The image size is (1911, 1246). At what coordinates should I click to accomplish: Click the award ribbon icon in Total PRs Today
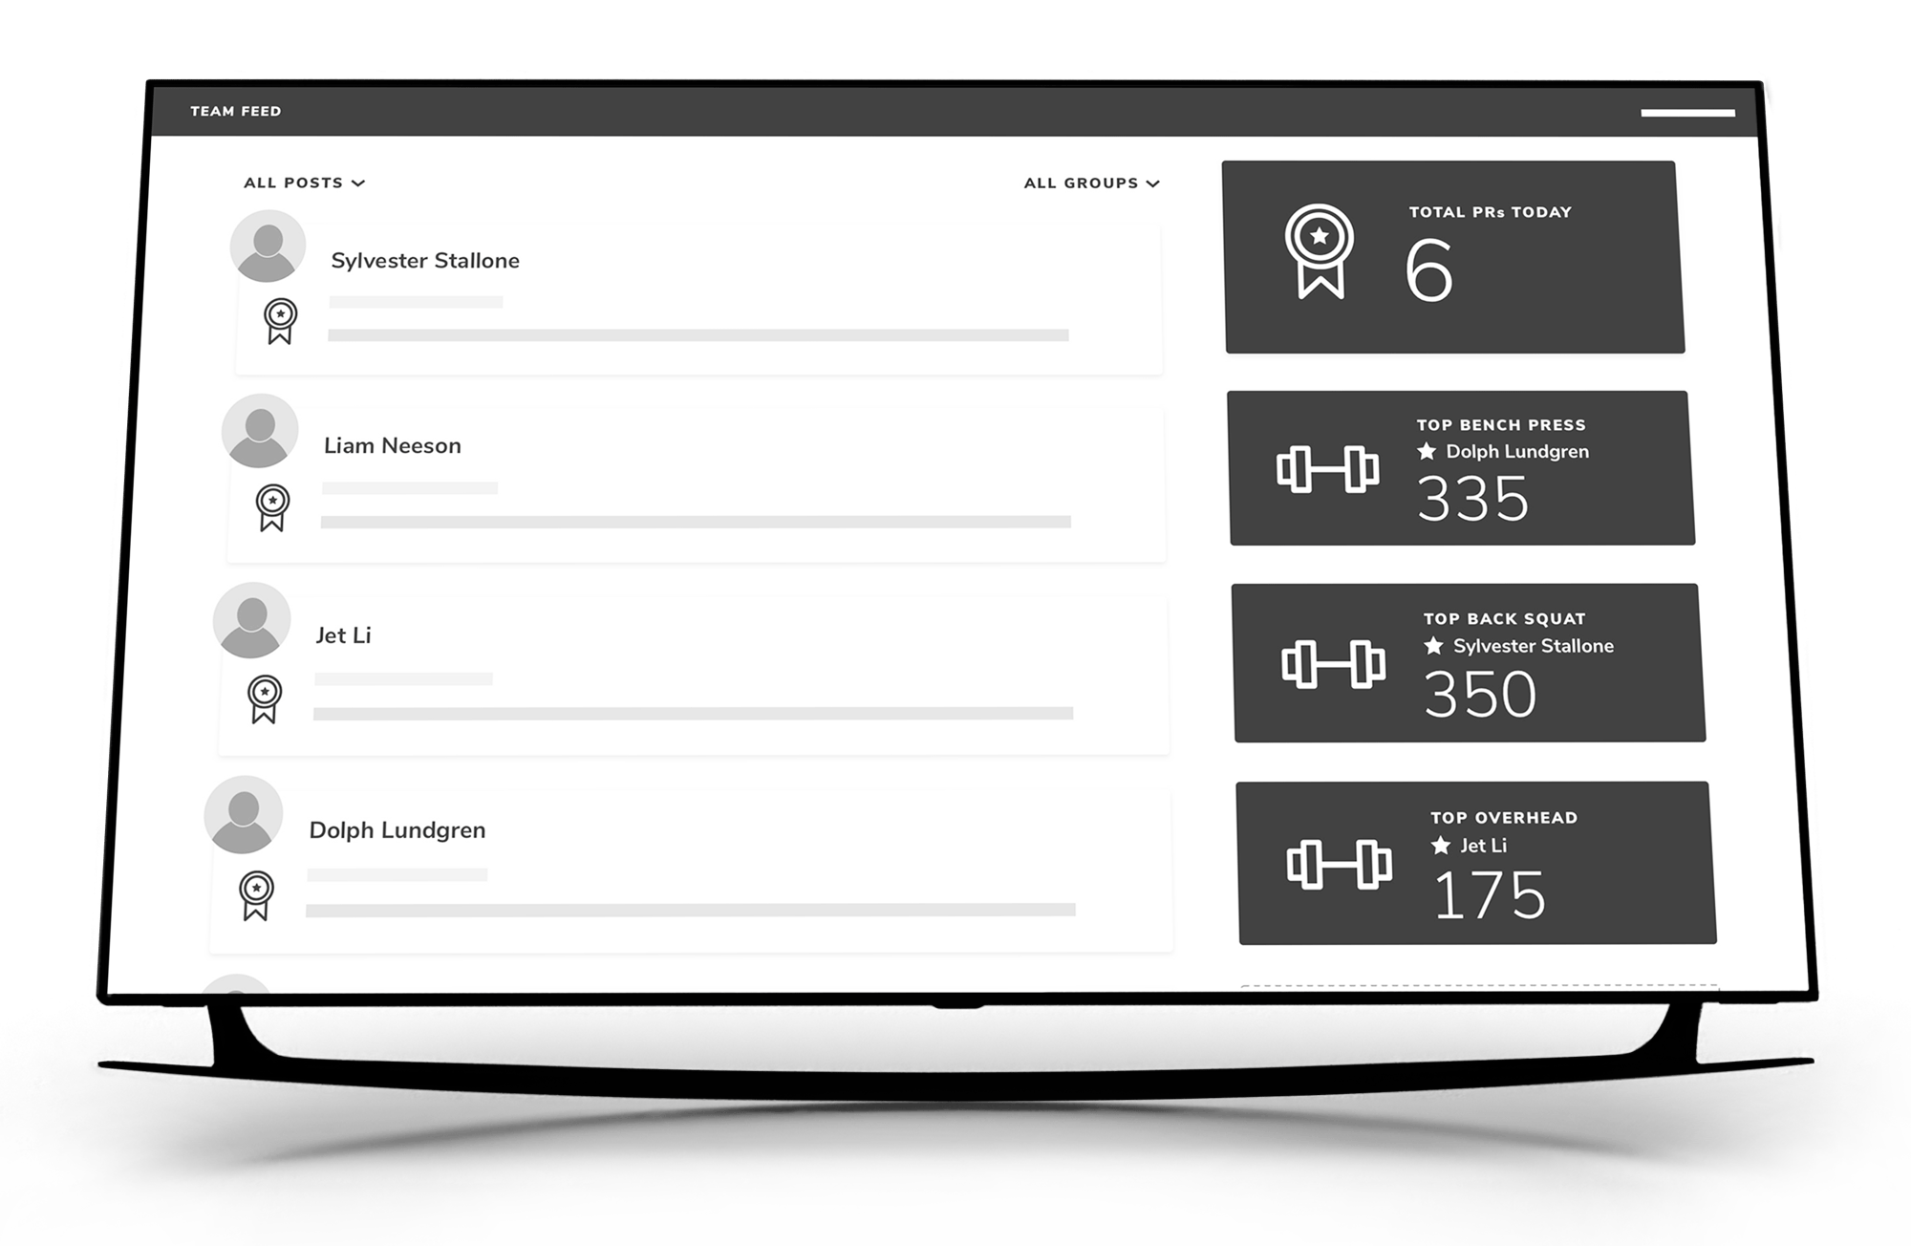pos(1319,251)
